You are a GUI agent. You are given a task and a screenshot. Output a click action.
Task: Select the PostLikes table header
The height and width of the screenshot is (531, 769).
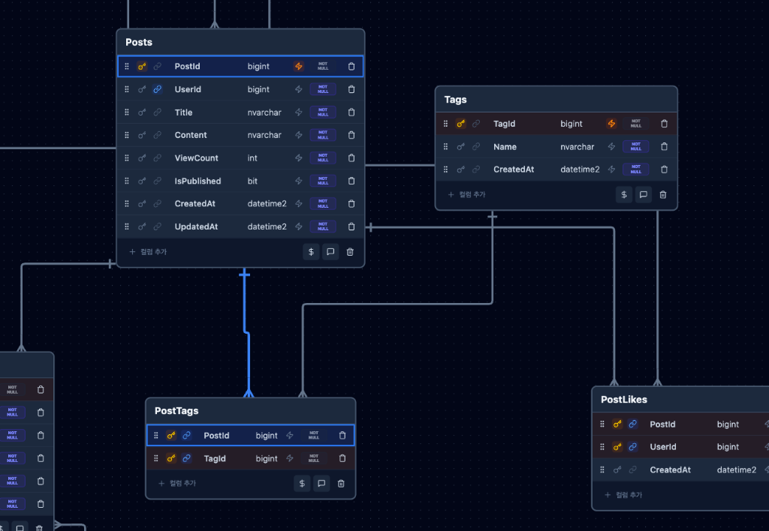(623, 400)
